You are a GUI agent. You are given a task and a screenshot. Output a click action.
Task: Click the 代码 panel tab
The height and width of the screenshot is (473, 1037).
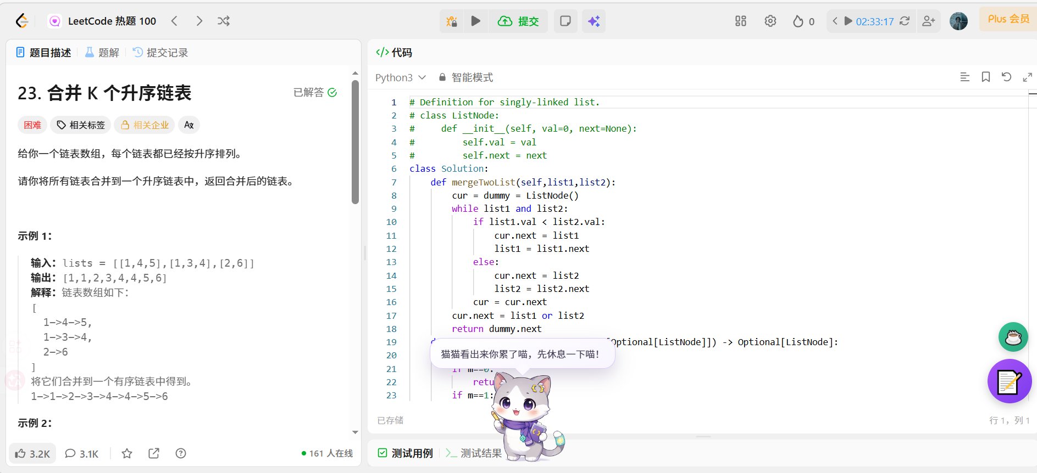click(394, 53)
